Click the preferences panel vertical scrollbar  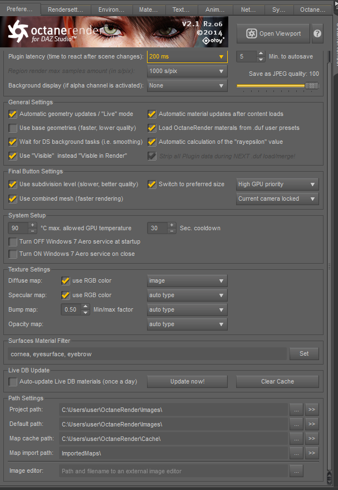329,265
